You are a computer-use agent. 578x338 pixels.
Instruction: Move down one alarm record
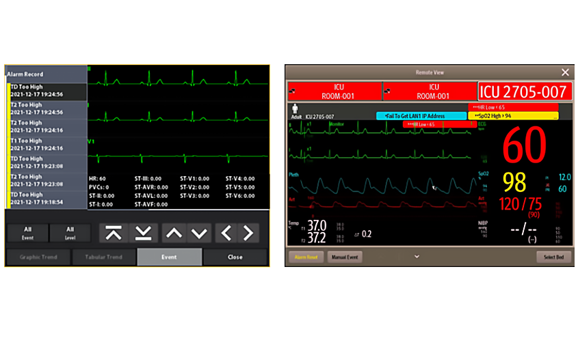[199, 233]
